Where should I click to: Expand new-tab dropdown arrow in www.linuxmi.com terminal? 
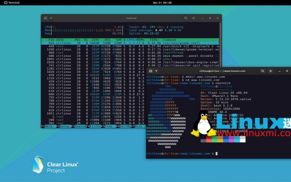tap(156, 71)
